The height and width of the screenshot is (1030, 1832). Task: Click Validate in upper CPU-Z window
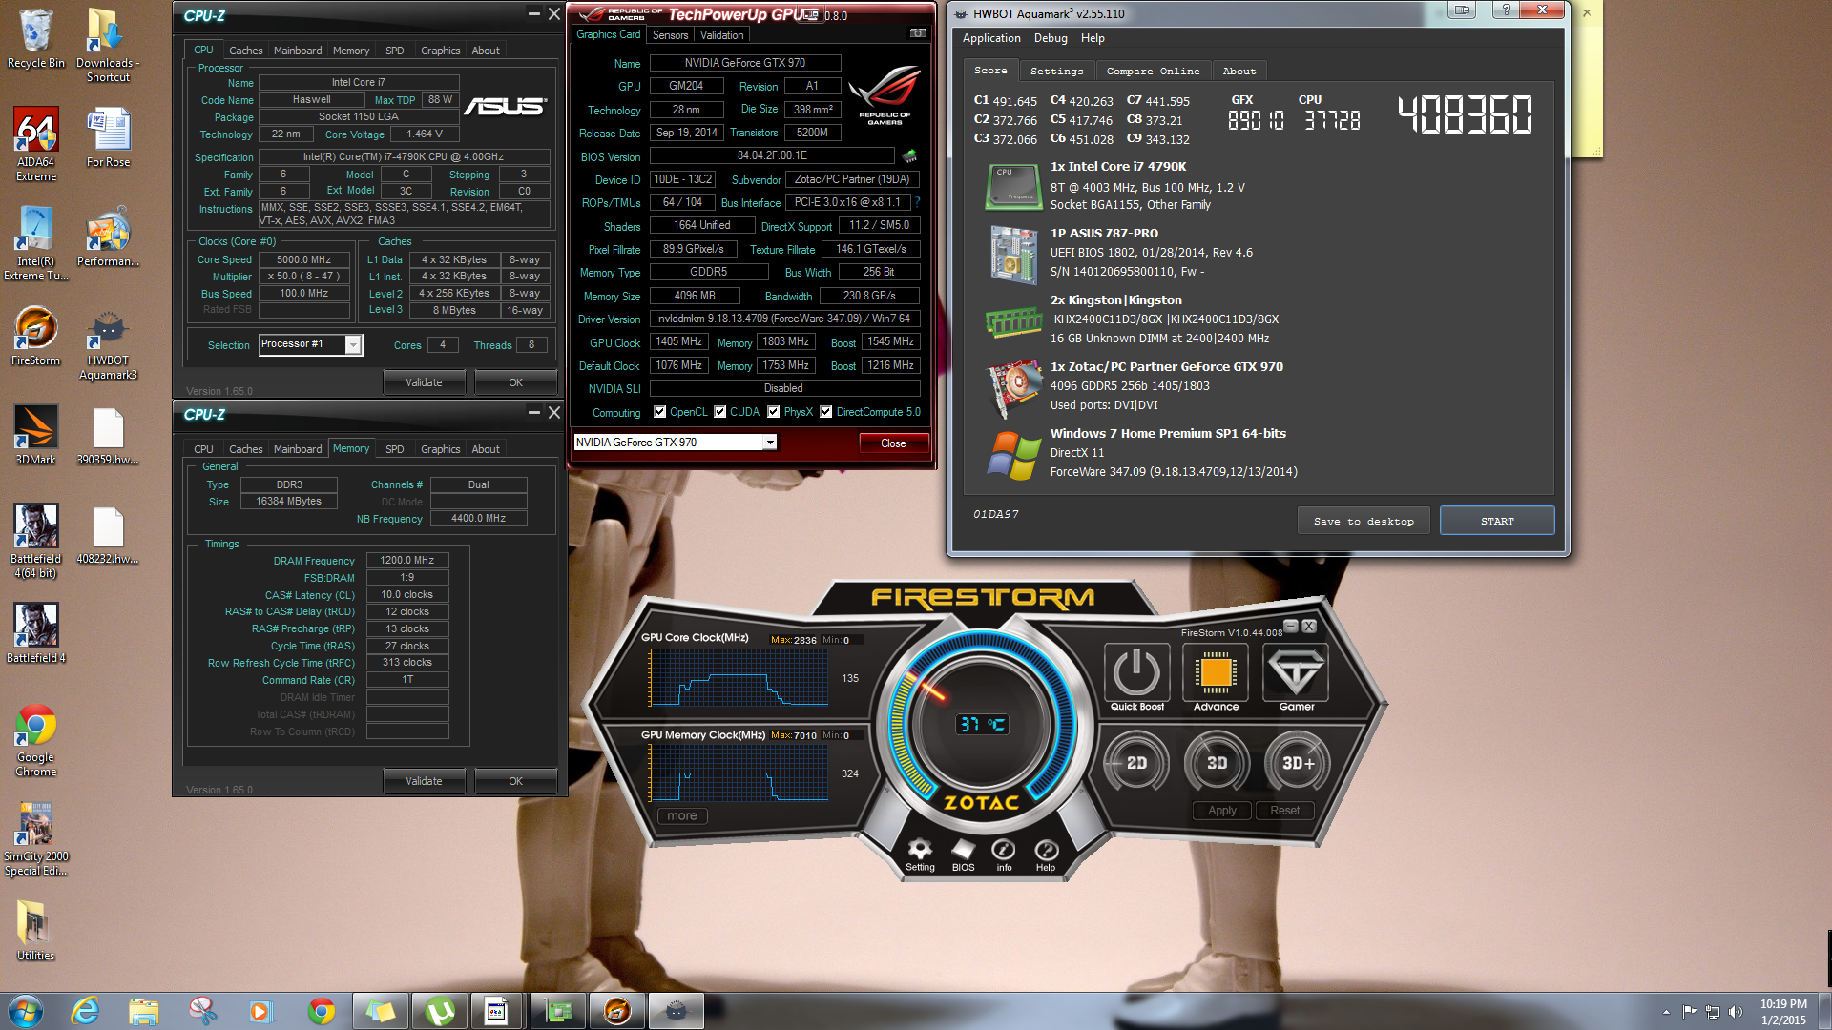click(x=424, y=382)
